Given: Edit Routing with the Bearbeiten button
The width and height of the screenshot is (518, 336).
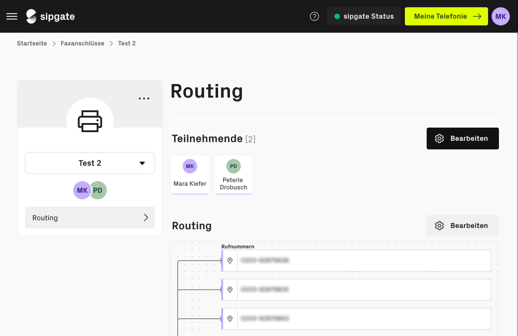Looking at the screenshot, I should 462,226.
